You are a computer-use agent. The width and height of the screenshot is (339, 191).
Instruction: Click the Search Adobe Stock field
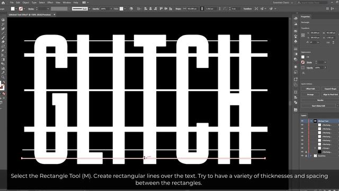tap(313, 3)
